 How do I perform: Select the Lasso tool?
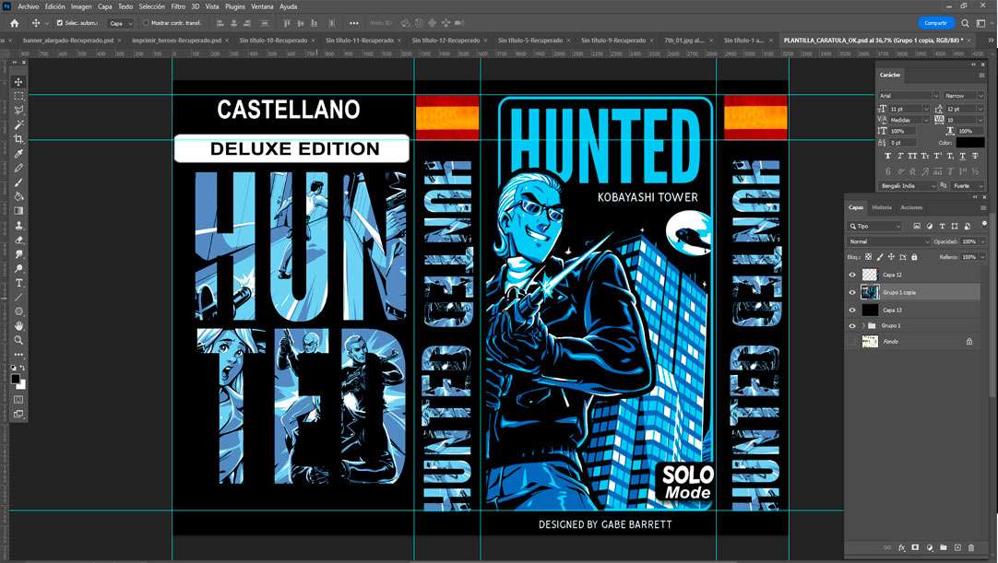18,111
